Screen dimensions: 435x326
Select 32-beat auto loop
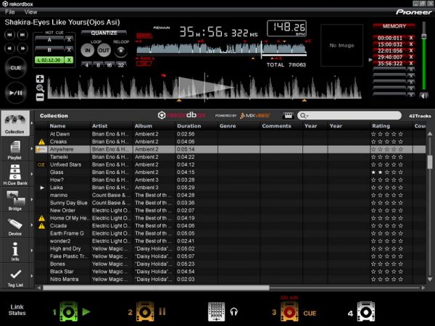coord(121,65)
